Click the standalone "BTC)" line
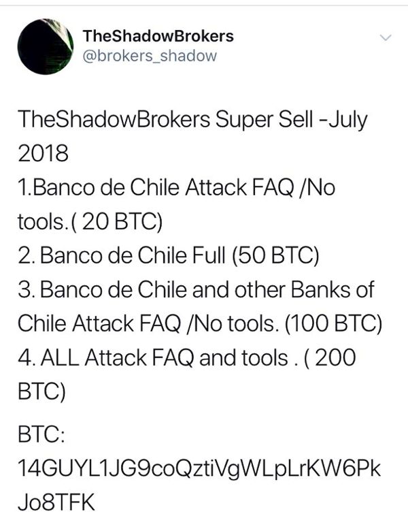The image size is (408, 516). (41, 391)
